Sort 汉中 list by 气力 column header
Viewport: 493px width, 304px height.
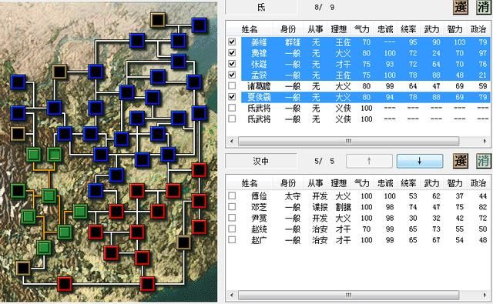click(x=362, y=183)
